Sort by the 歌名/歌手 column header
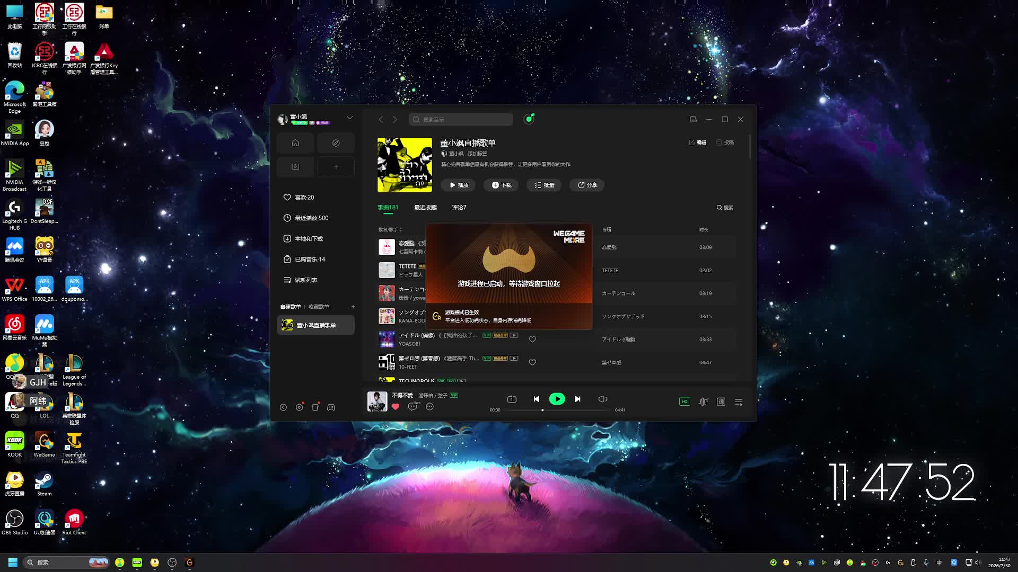This screenshot has width=1018, height=572. click(x=390, y=229)
